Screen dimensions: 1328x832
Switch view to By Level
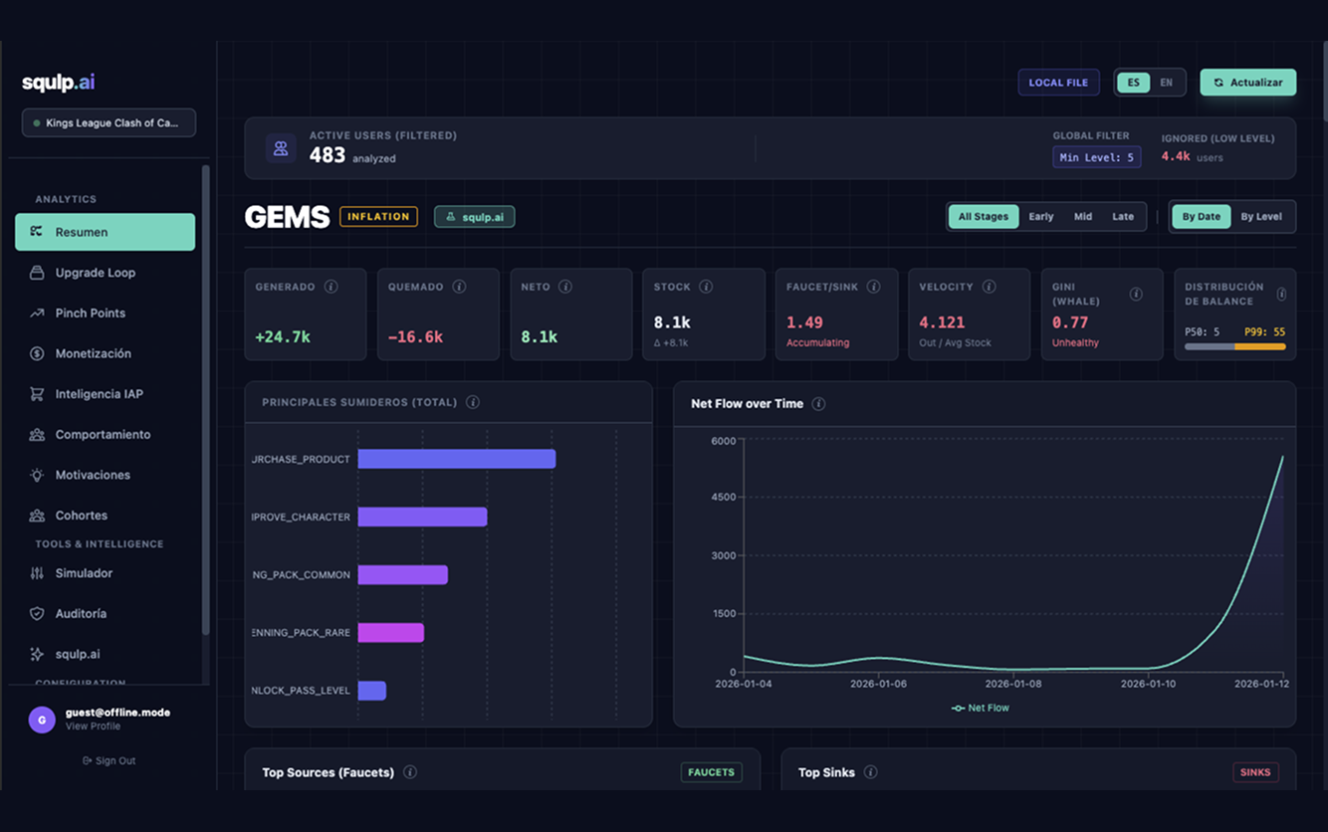(1261, 216)
